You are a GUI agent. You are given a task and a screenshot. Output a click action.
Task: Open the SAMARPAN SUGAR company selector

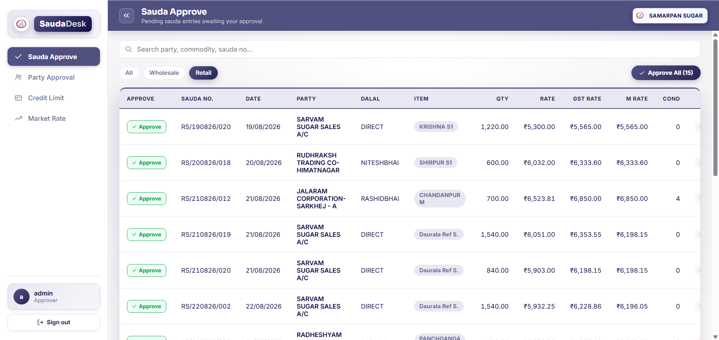[x=670, y=16]
